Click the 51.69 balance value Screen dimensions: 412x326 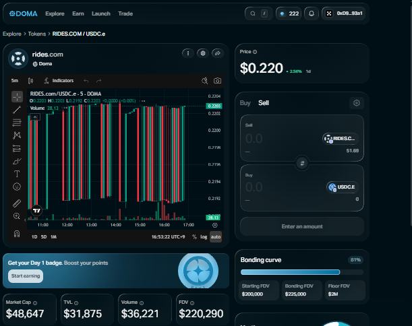pos(353,151)
